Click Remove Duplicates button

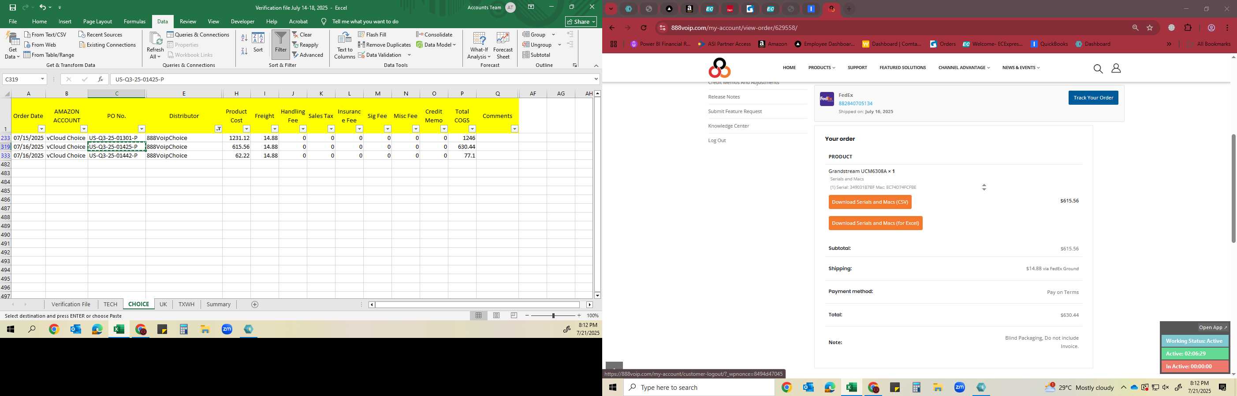[x=385, y=44]
